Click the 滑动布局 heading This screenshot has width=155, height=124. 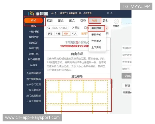tap(77, 76)
